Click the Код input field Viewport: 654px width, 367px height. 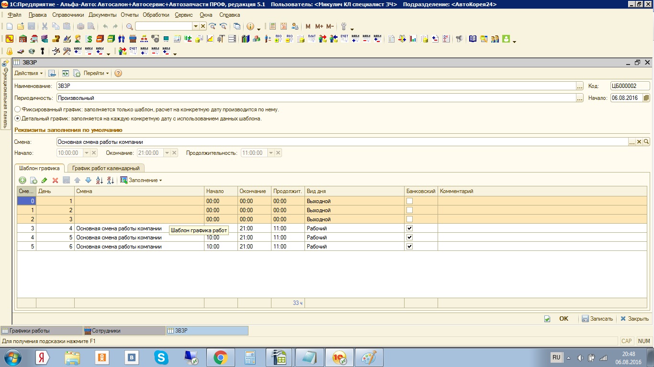pyautogui.click(x=630, y=86)
